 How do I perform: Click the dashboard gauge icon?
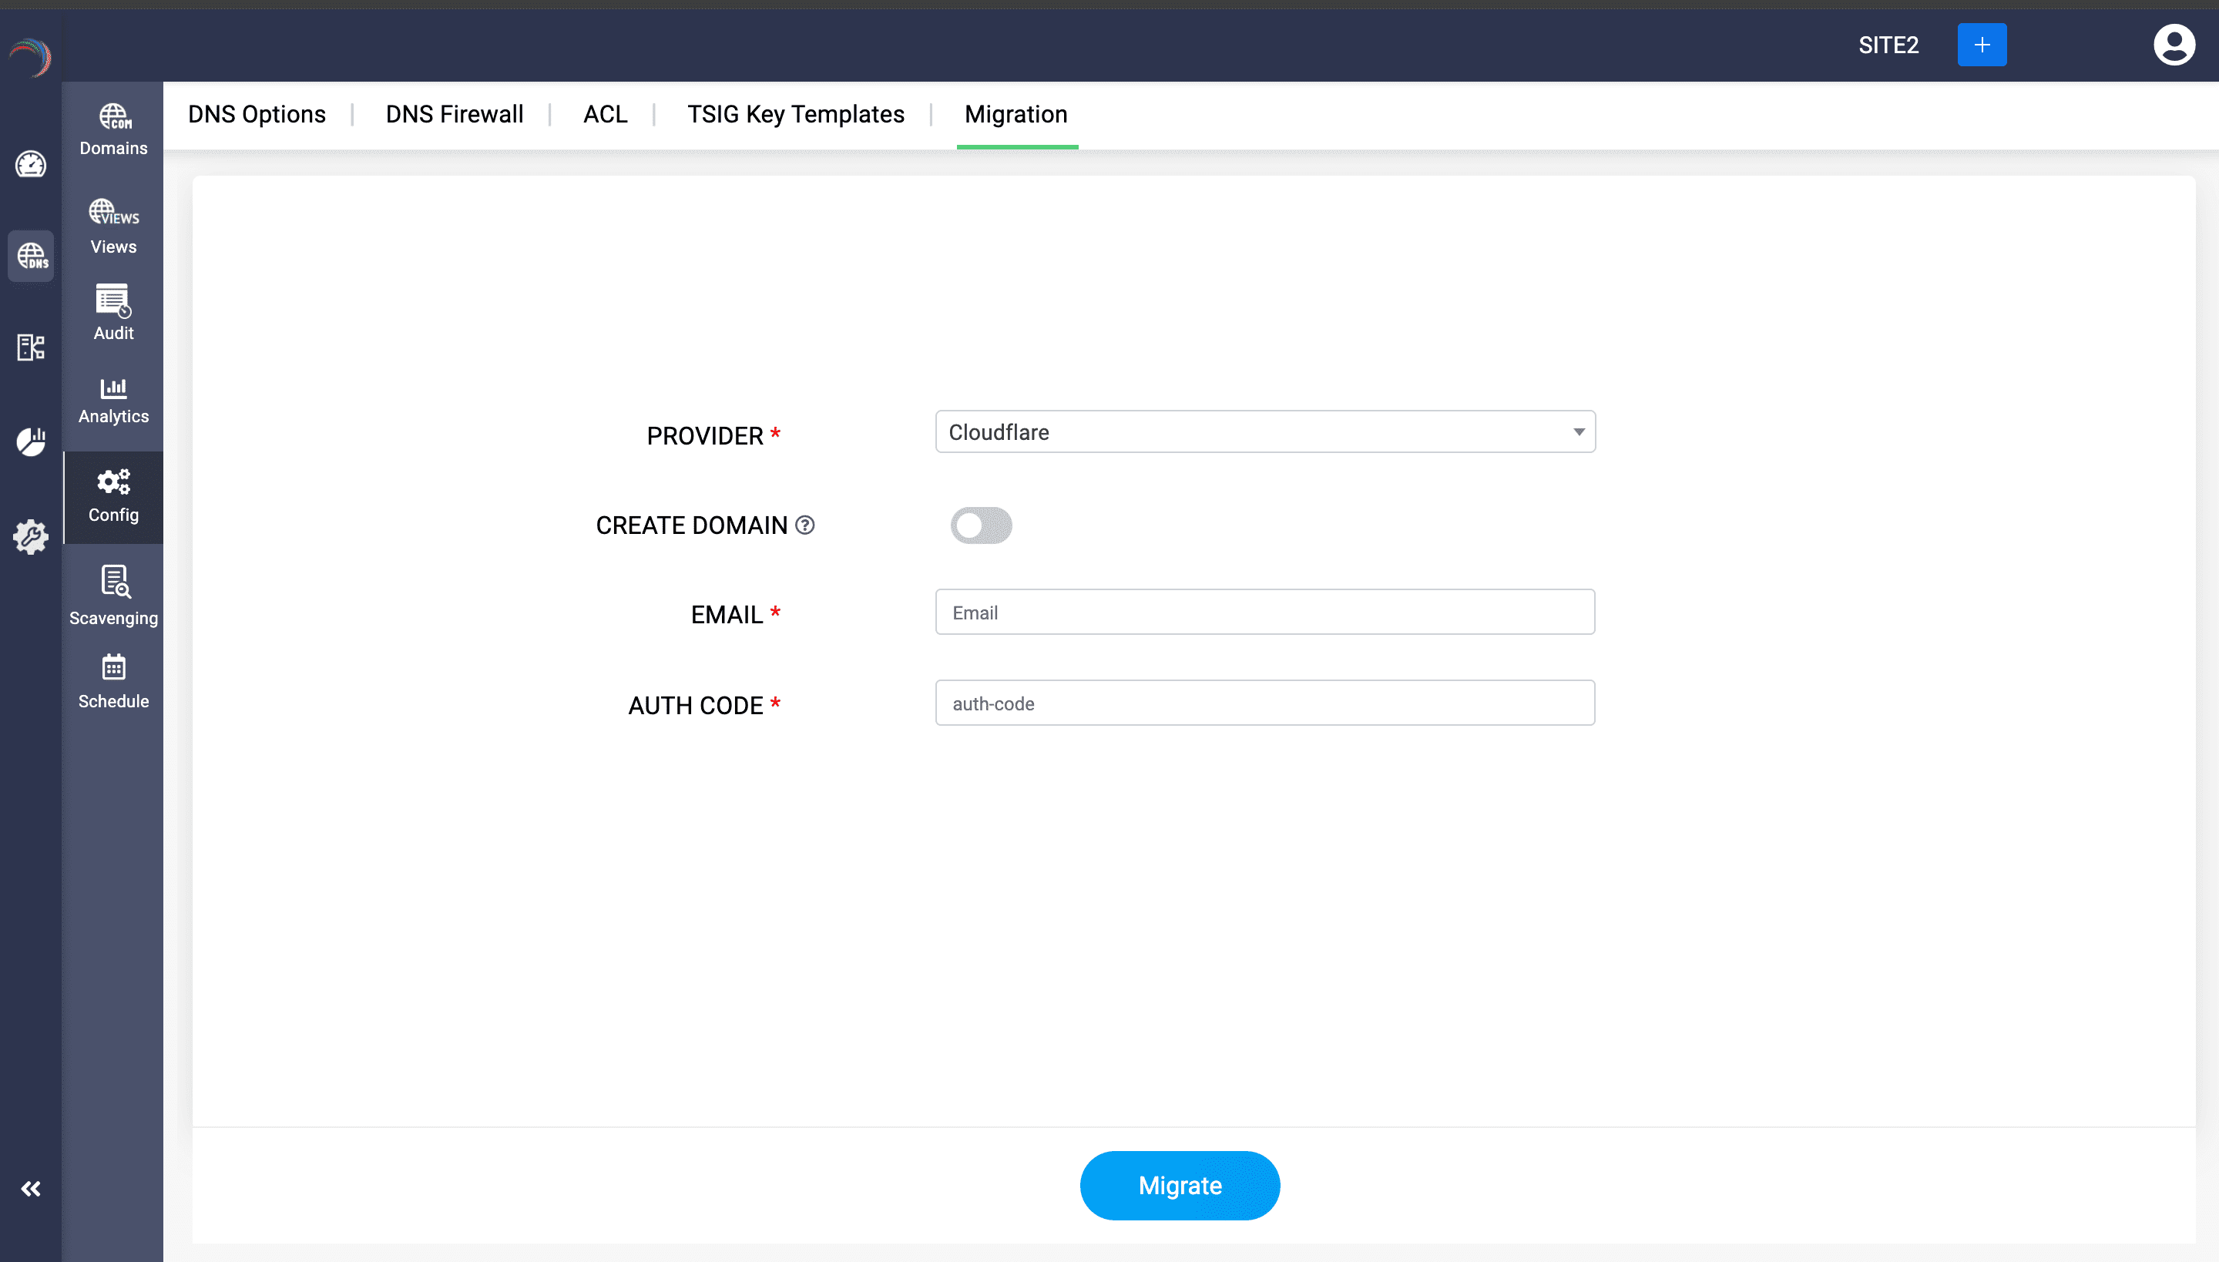tap(31, 164)
